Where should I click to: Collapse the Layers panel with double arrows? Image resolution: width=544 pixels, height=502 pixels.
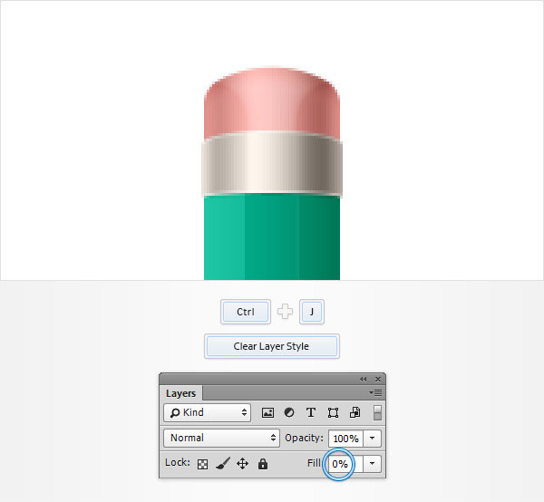(x=364, y=380)
